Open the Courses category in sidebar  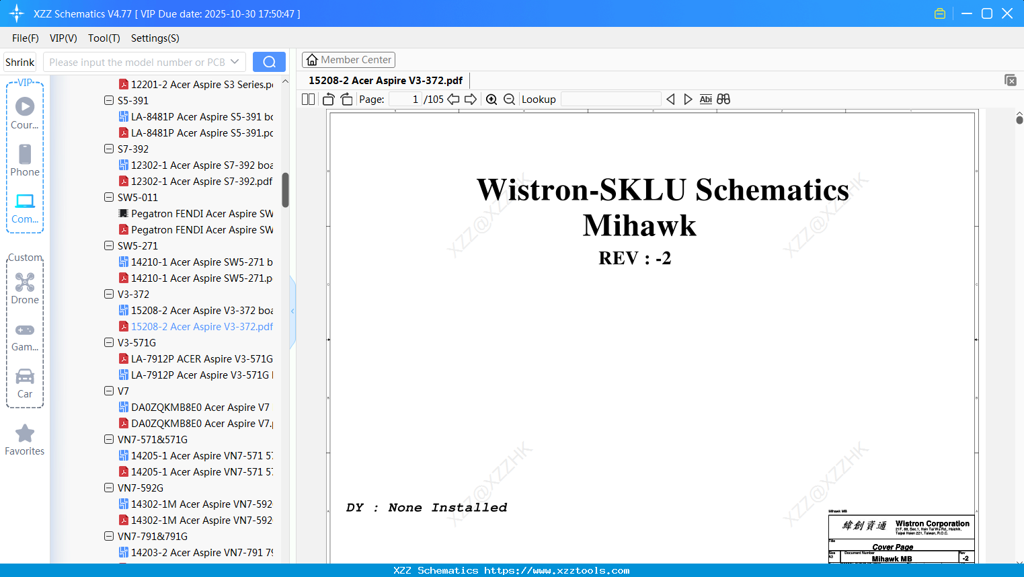25,113
